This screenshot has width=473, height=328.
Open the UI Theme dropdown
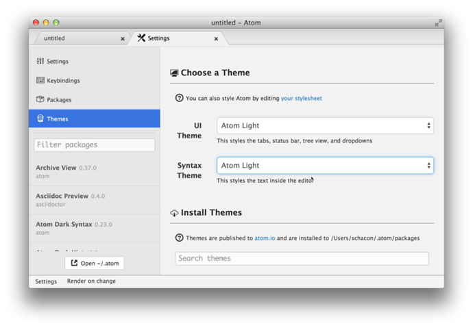(325, 126)
